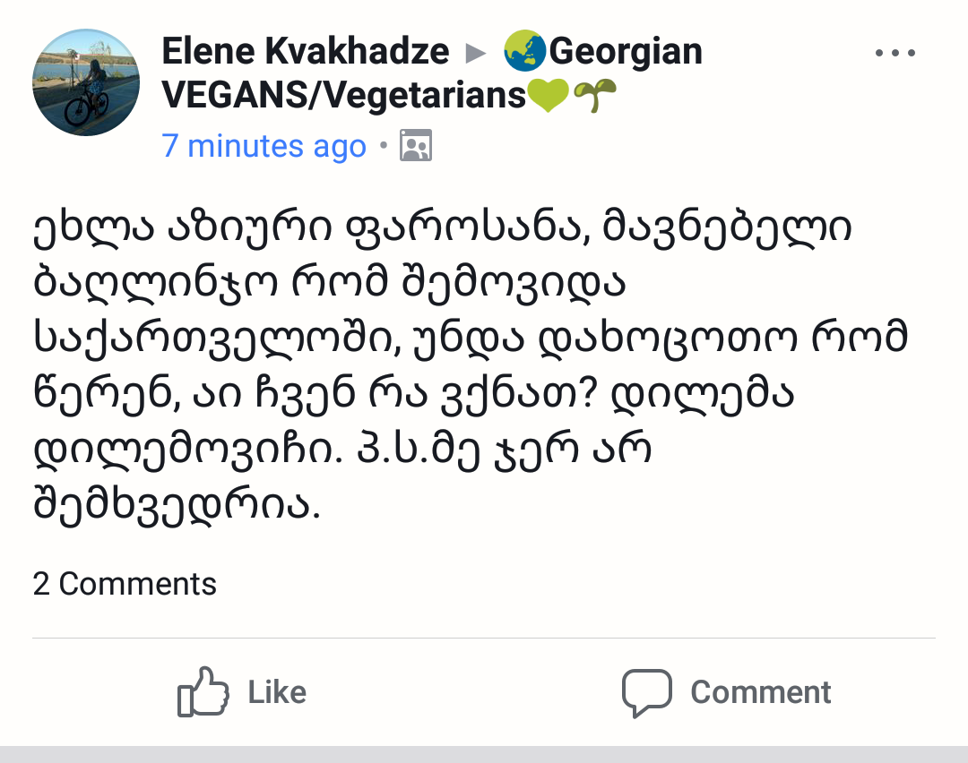
Task: Click the green heart emoji in group name
Action: click(549, 96)
